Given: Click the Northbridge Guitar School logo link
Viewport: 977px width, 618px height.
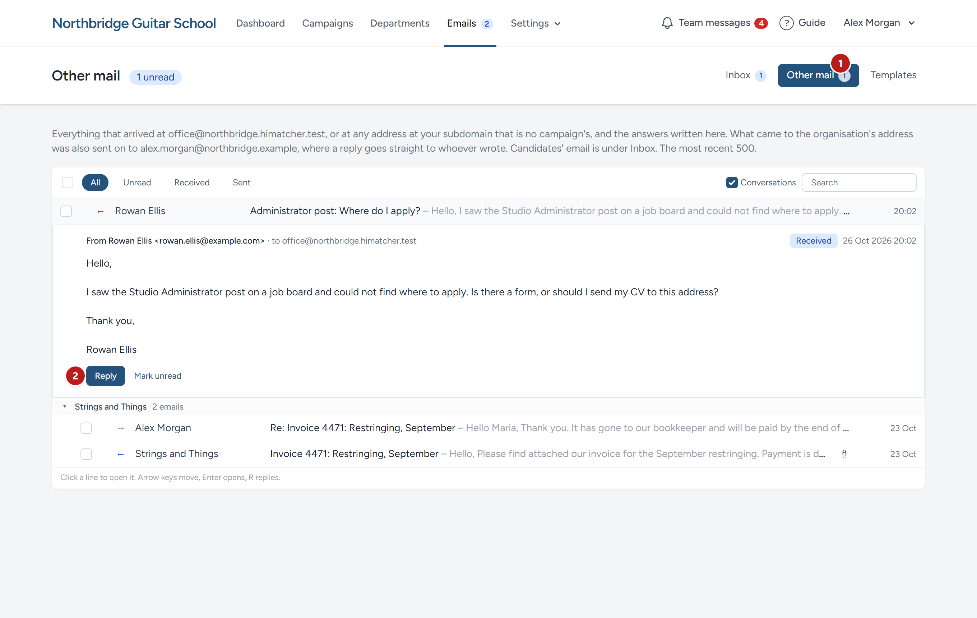Looking at the screenshot, I should click(x=134, y=23).
